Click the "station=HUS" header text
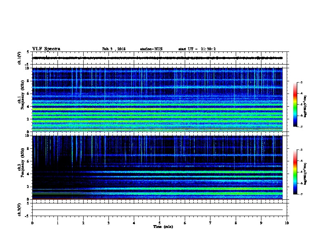This screenshot has width=323, height=250. (x=151, y=49)
